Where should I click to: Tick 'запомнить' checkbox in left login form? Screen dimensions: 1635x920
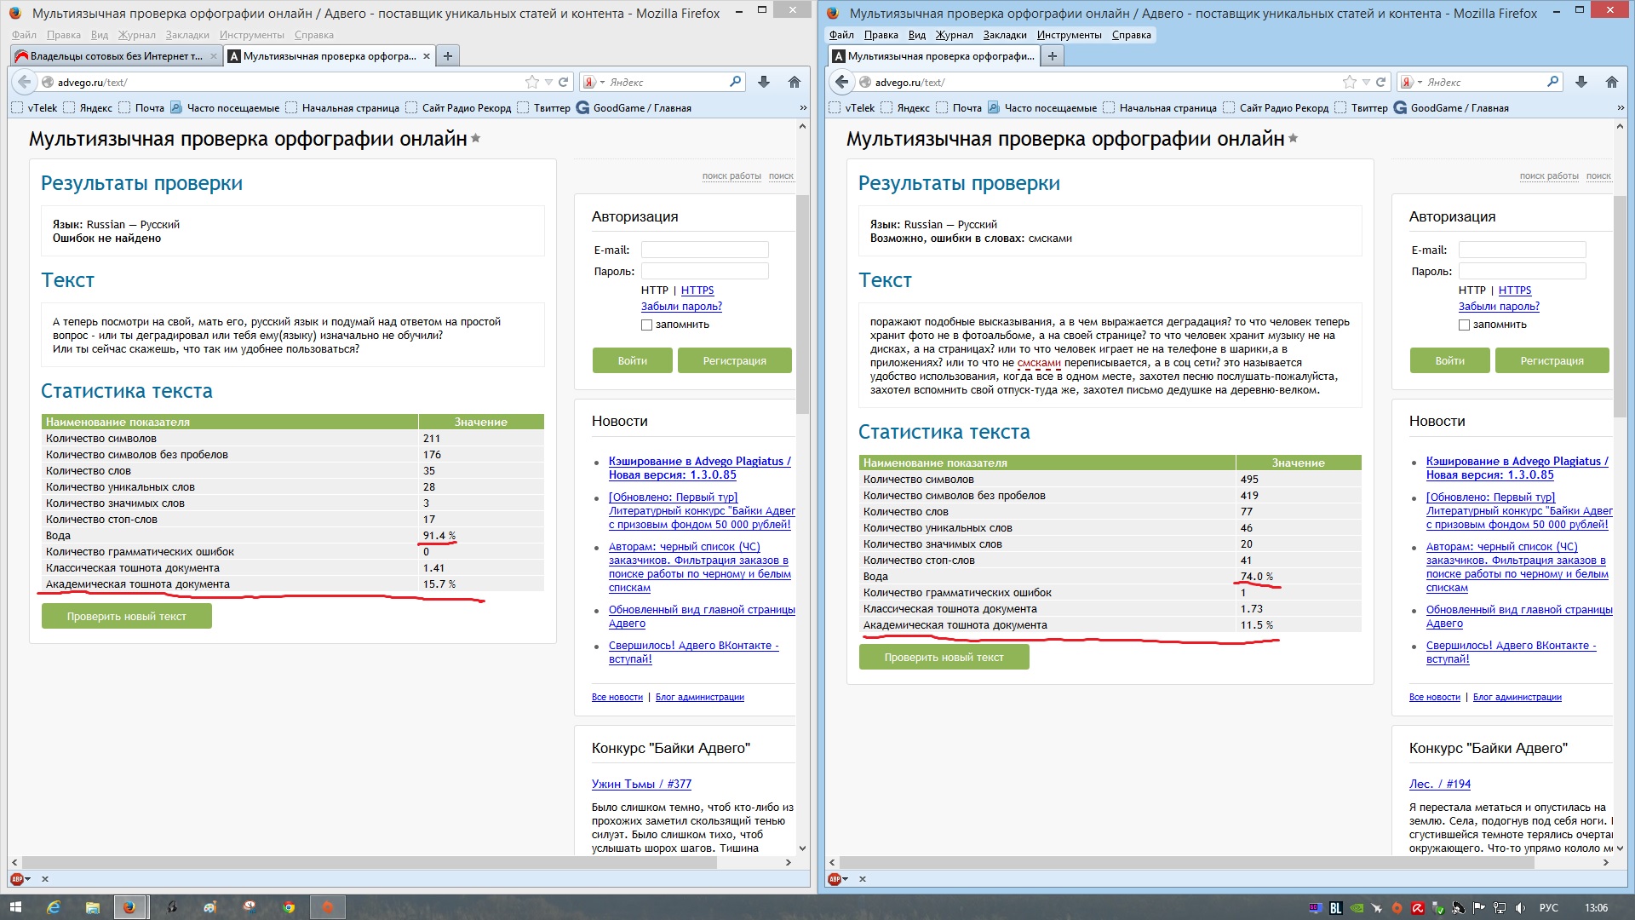pyautogui.click(x=646, y=325)
